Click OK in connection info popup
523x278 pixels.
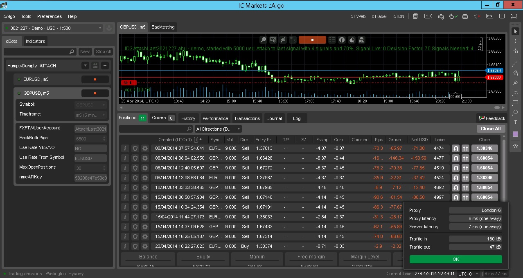click(x=456, y=259)
